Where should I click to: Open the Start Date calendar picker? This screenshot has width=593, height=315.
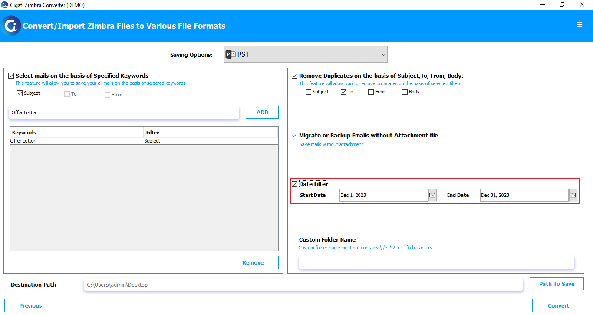point(432,195)
